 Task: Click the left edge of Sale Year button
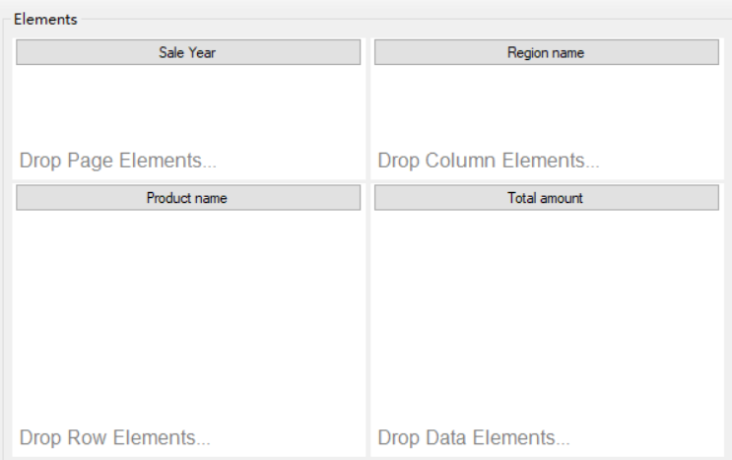click(19, 52)
